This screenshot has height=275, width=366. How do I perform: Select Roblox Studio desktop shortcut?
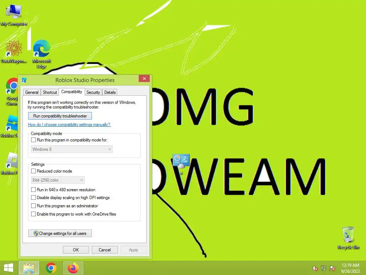9,126
